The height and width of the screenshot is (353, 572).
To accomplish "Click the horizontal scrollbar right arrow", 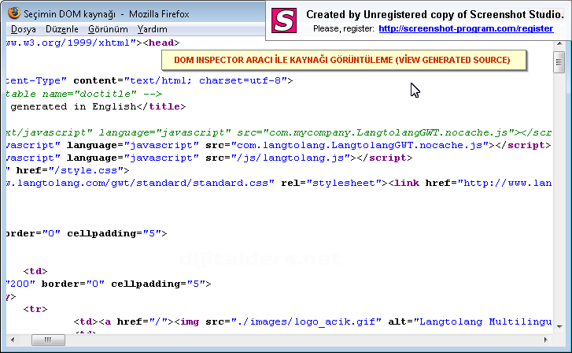I will click(x=545, y=340).
